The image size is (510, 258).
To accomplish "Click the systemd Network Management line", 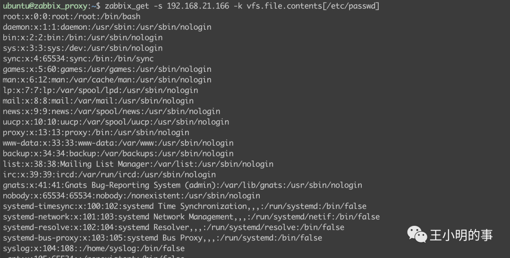I will click(191, 217).
